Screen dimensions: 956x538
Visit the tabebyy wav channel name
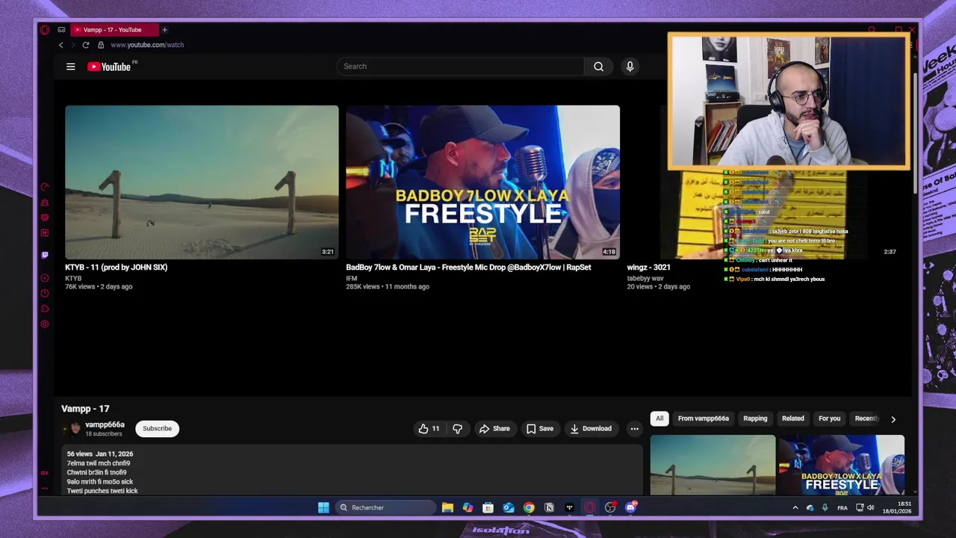[x=645, y=278]
